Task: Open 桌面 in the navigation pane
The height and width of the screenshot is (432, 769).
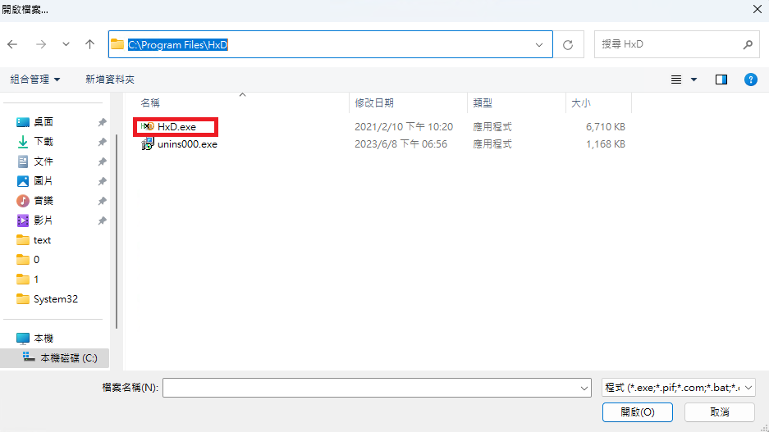Action: pyautogui.click(x=43, y=122)
